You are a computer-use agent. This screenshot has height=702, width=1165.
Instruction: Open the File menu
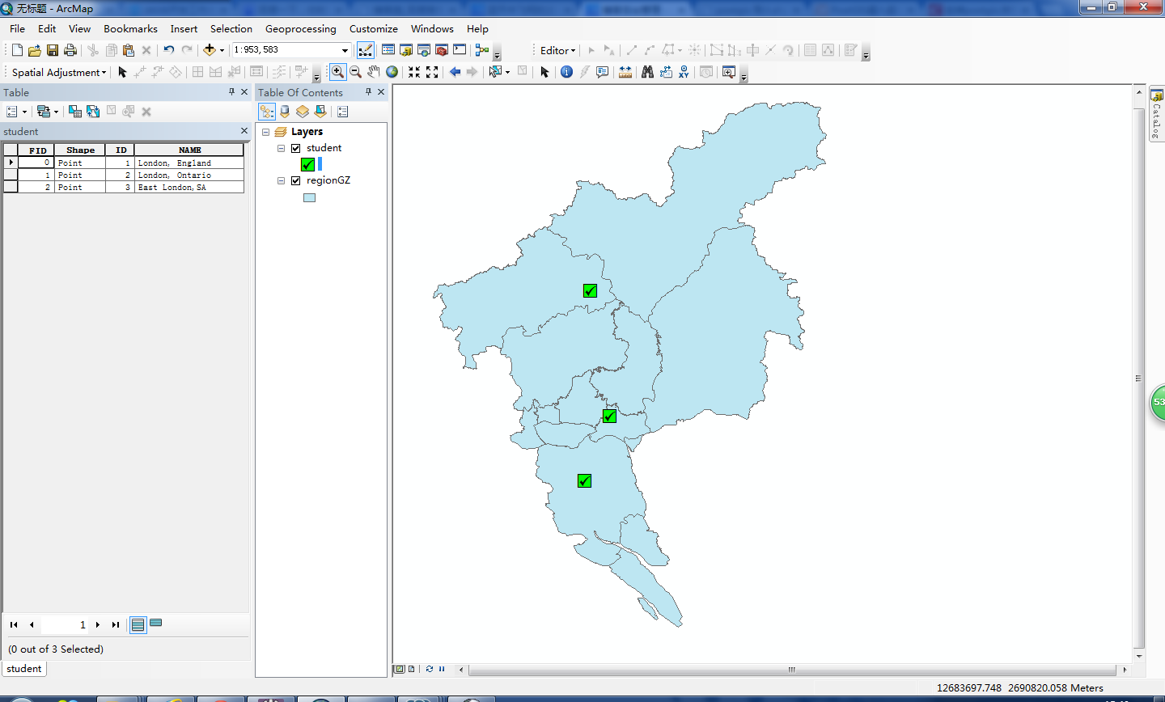(17, 28)
